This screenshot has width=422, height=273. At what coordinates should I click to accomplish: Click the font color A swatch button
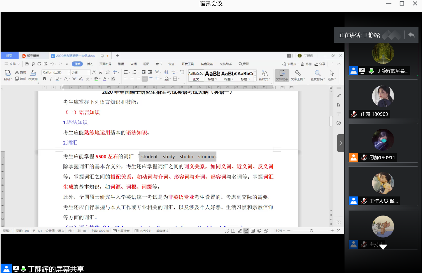(x=105, y=79)
